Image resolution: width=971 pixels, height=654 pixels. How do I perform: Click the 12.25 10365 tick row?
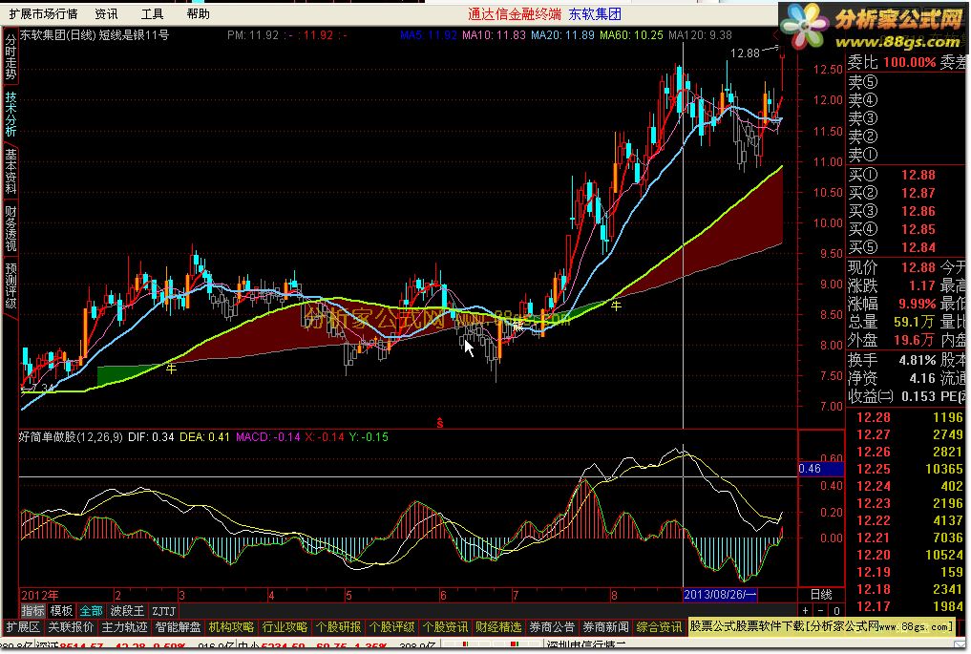click(908, 469)
